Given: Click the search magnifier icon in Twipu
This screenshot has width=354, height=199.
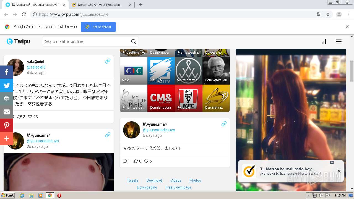Looking at the screenshot, I should (x=134, y=41).
